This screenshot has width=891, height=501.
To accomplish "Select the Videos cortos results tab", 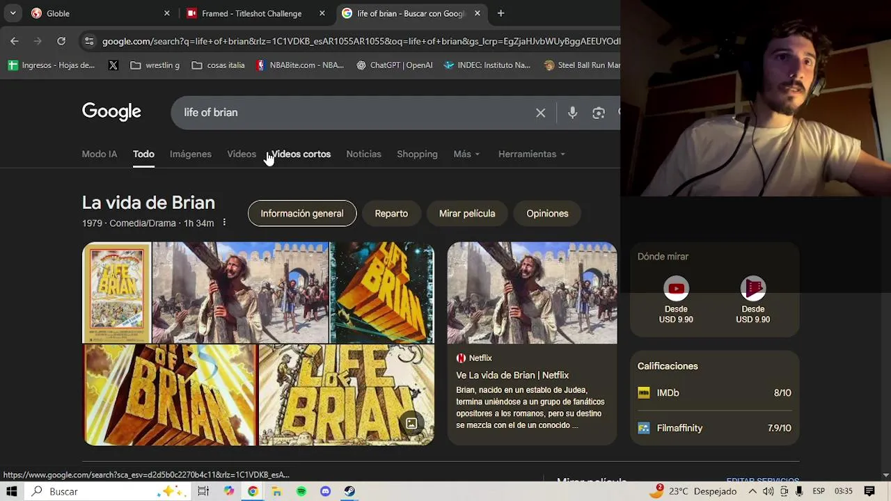I will [x=301, y=154].
